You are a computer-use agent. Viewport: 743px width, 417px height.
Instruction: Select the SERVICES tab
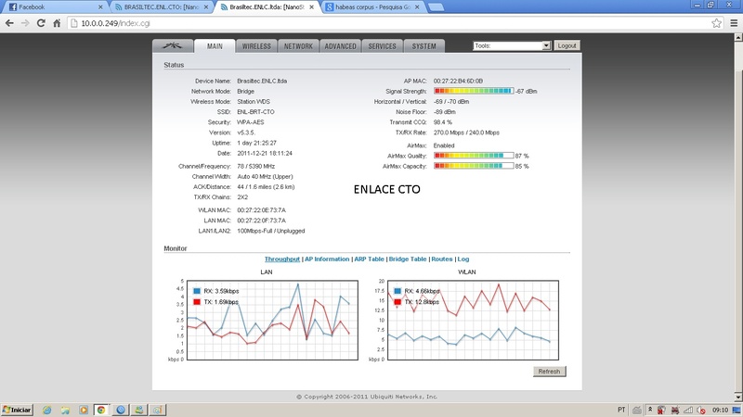click(382, 45)
